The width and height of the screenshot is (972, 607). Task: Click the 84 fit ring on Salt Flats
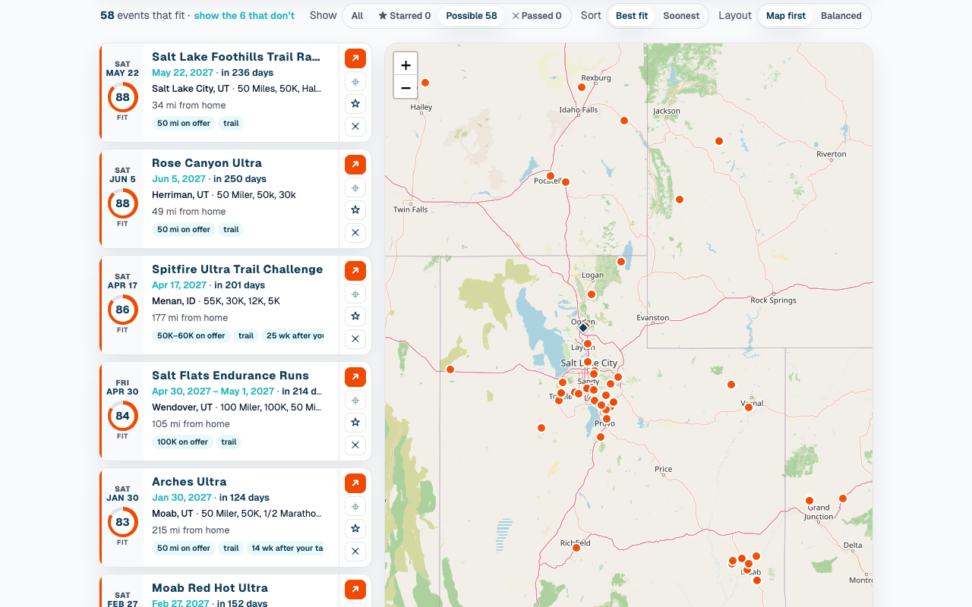122,416
